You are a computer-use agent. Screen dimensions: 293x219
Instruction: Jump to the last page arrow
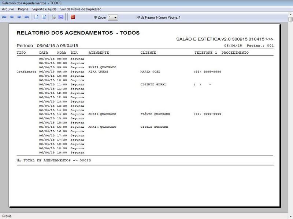(27, 17)
